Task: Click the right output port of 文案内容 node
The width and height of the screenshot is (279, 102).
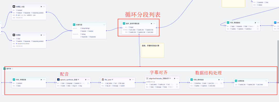Action: tap(106, 31)
